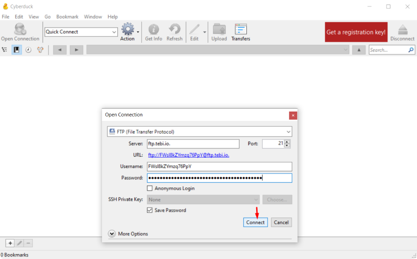Open the Edit menu

[19, 17]
